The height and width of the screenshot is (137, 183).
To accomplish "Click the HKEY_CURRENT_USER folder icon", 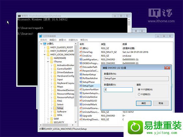I will [48, 51].
